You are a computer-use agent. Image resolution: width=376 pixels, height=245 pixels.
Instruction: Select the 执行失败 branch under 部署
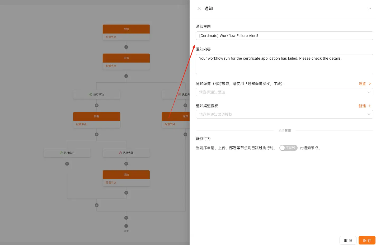[126, 153]
